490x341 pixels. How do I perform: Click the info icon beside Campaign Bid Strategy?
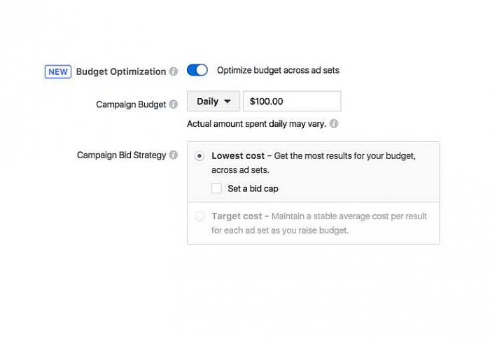(173, 155)
